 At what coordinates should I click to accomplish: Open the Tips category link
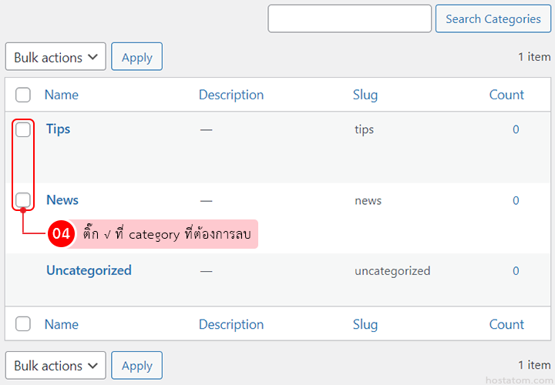click(x=58, y=129)
